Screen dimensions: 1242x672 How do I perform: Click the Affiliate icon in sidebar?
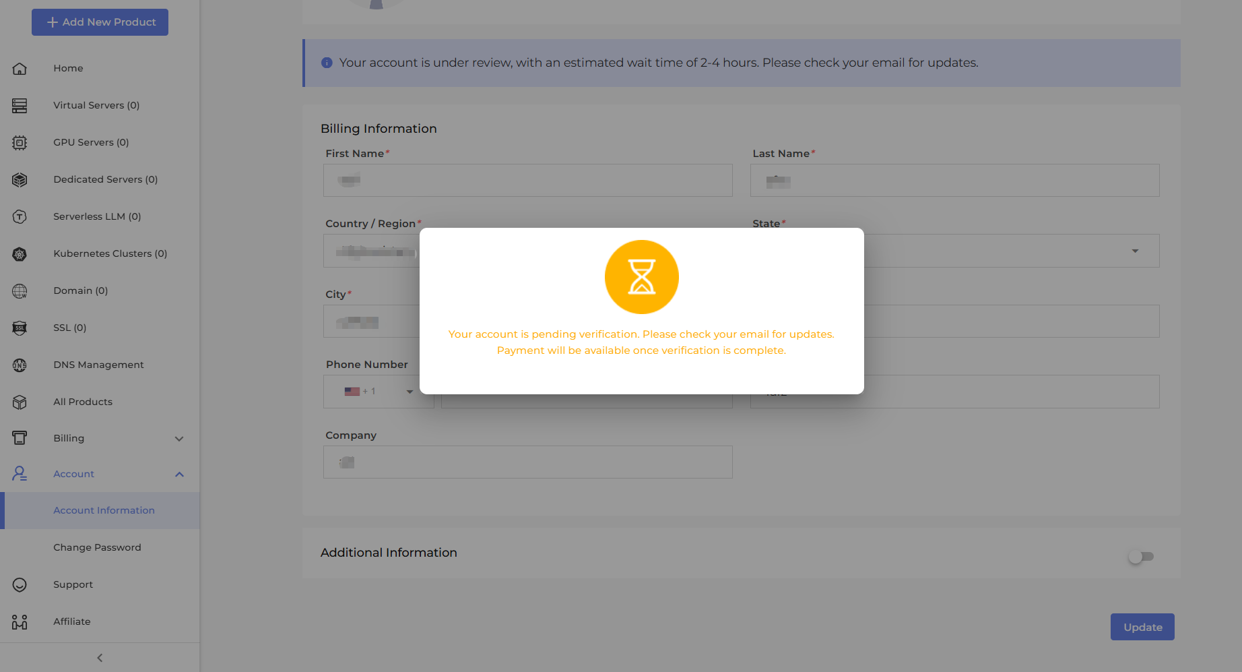[x=20, y=622]
